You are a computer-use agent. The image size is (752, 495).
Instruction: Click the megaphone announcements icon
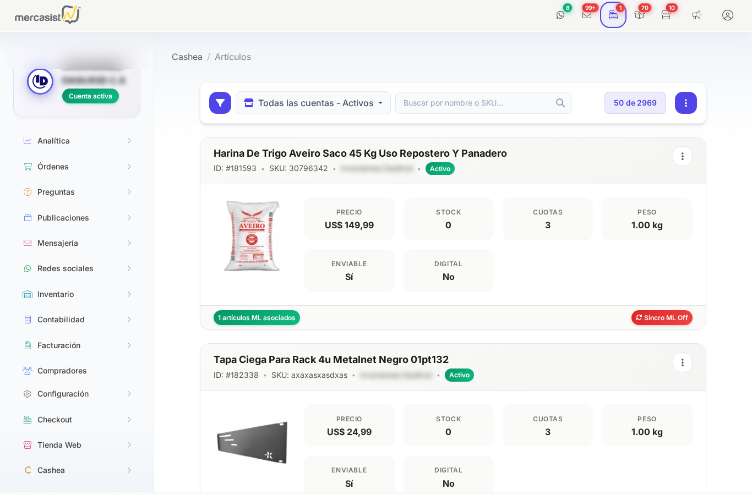click(x=697, y=15)
